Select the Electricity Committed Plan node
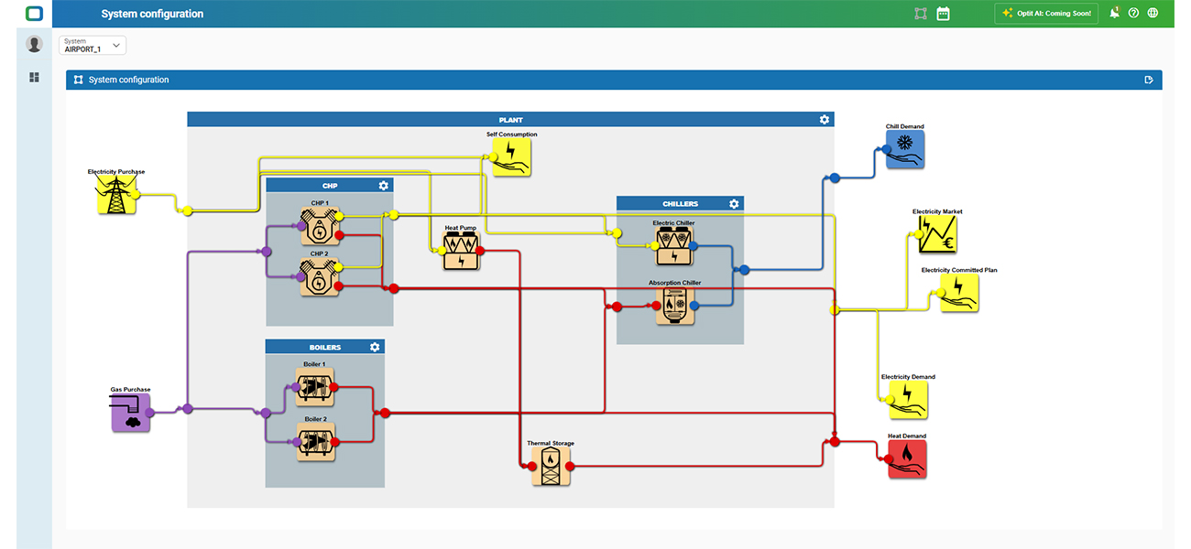Viewport: 1191px width, 549px height. (959, 294)
